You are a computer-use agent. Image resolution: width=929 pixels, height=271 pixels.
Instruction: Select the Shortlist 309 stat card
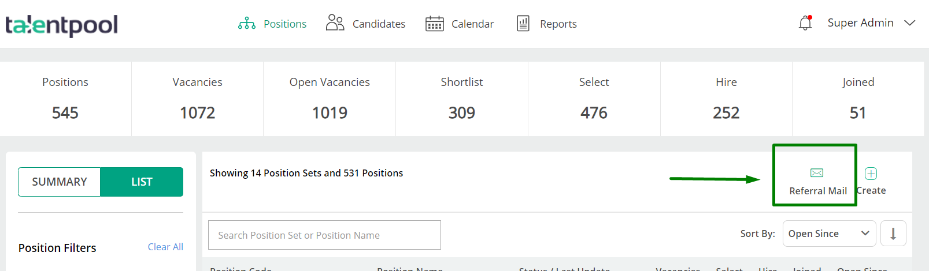[x=462, y=99]
